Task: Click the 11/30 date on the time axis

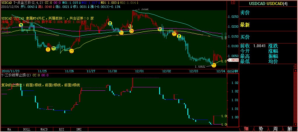Action: click(x=112, y=71)
